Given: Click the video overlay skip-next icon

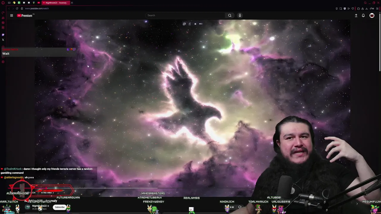Looking at the screenshot, I should (x=195, y=24).
